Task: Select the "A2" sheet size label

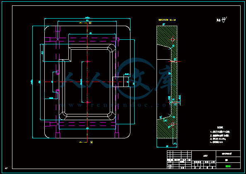Action: [x=6, y=168]
